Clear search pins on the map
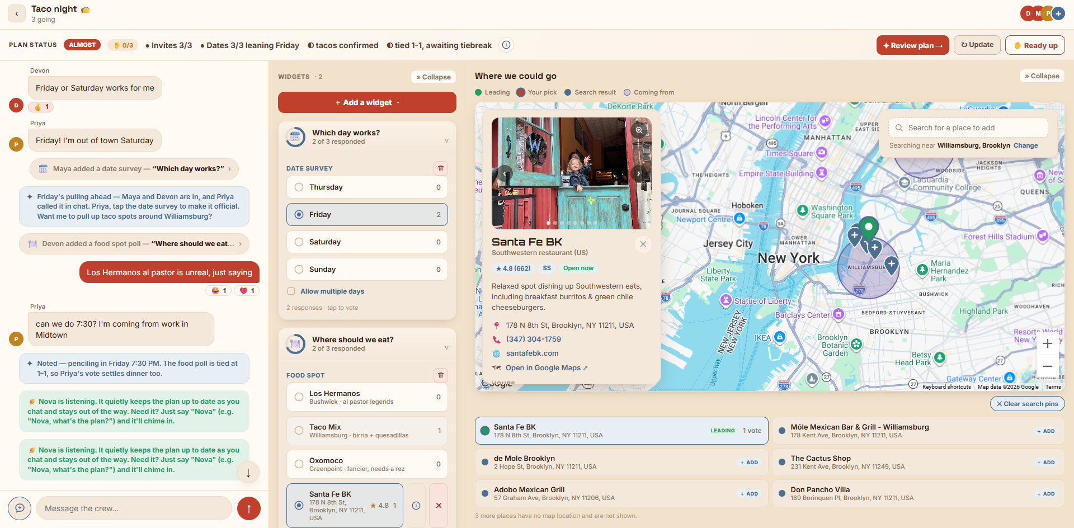1074x528 pixels. pyautogui.click(x=1027, y=404)
